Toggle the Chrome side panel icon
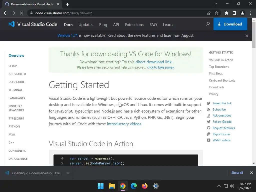 234,13
